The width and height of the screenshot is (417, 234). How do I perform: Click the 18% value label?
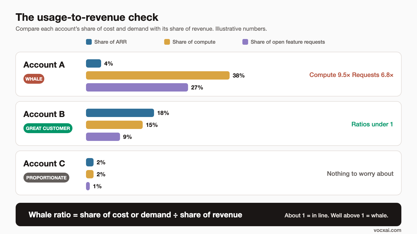163,113
